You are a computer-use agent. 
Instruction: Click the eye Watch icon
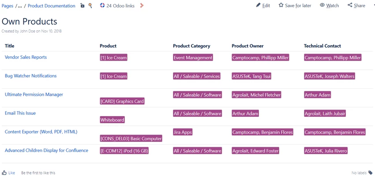pyautogui.click(x=322, y=5)
